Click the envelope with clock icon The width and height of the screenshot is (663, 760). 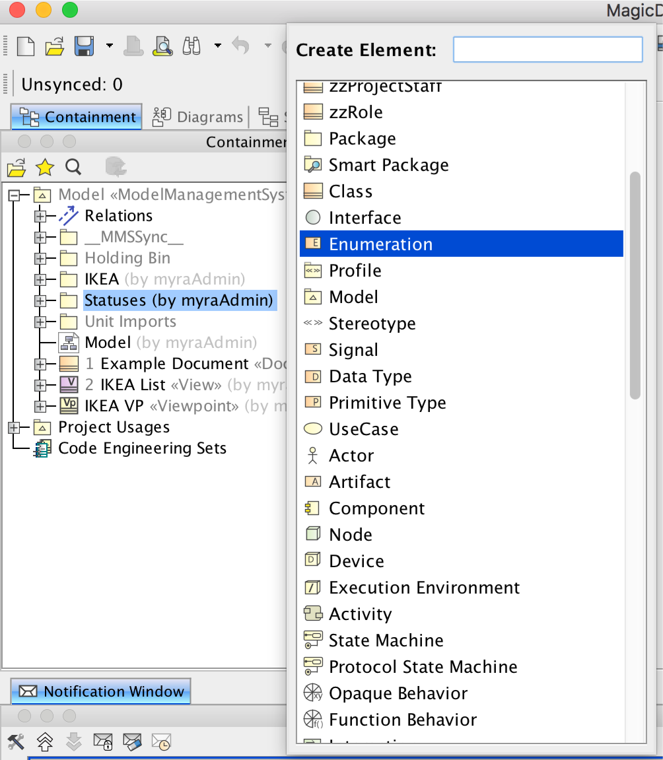(161, 742)
